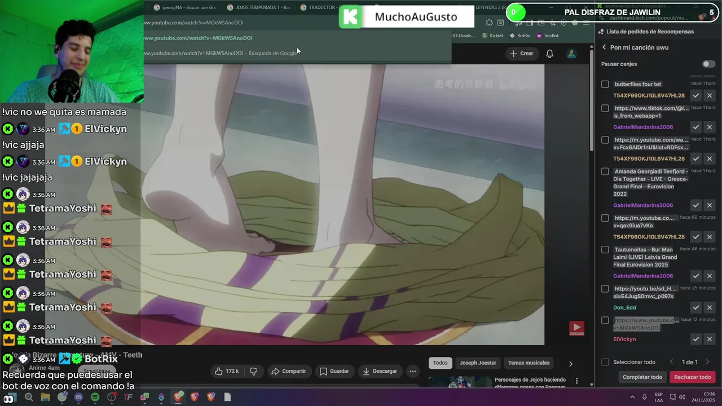Accept Amanda Georgiadi Tenfjord request checkmark
The width and height of the screenshot is (722, 406).
click(x=696, y=205)
